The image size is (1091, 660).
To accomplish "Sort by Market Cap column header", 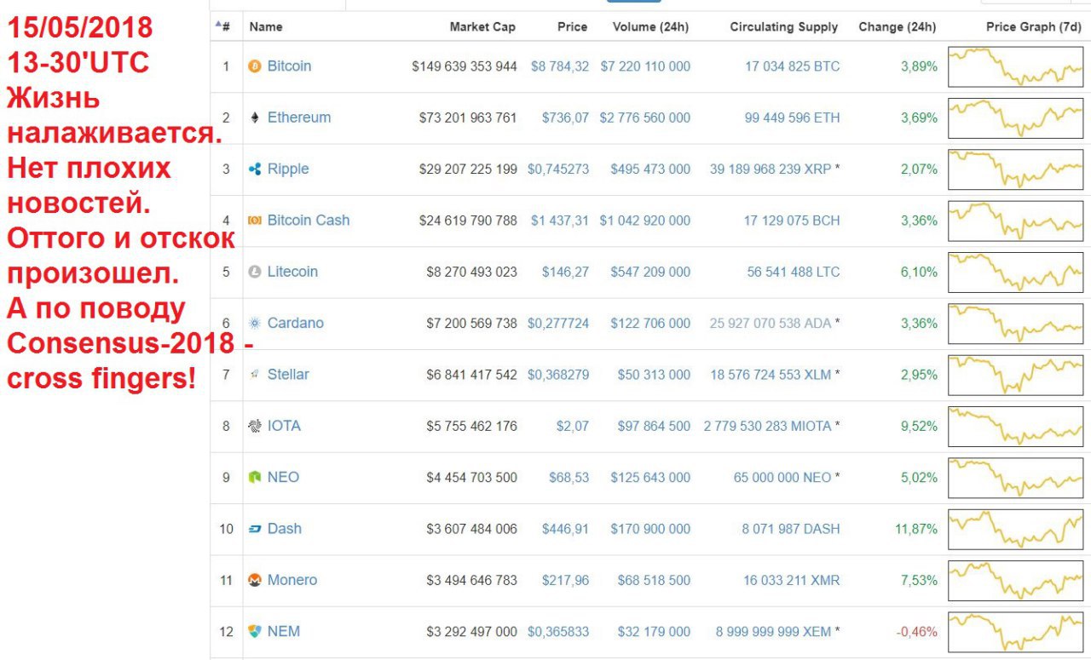I will tap(482, 26).
